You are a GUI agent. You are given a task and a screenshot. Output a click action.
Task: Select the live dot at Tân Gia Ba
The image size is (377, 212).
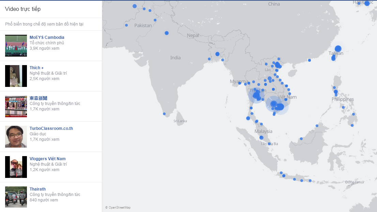(269, 144)
